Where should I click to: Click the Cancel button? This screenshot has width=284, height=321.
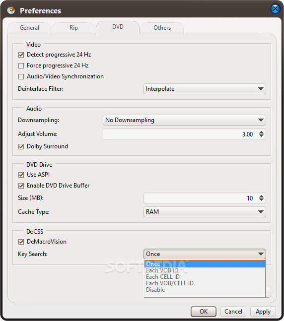coord(233,312)
